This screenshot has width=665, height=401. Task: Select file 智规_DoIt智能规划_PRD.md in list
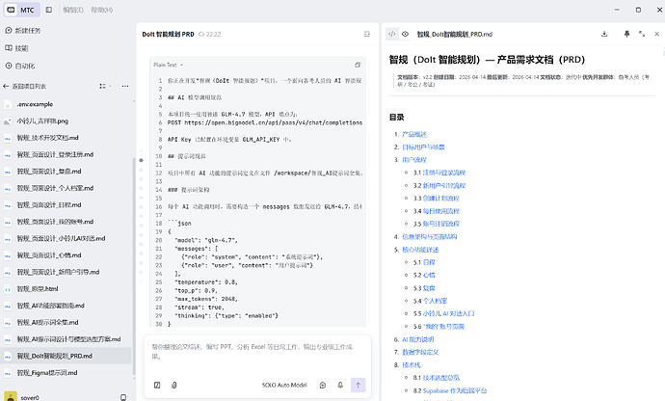(x=66, y=356)
